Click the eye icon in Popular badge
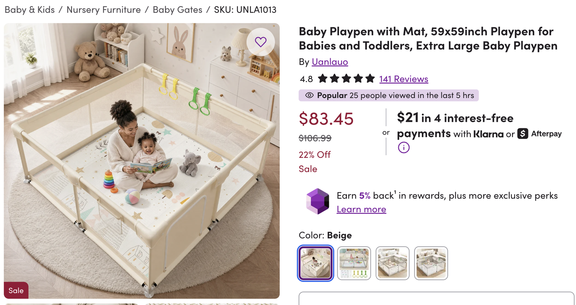 [309, 95]
